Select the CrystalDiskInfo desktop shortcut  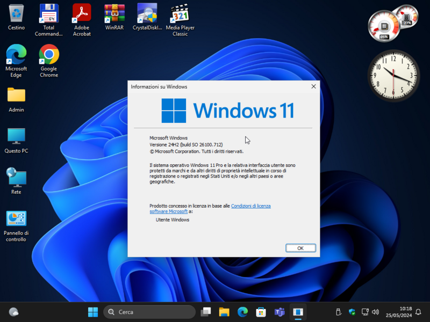tap(147, 17)
